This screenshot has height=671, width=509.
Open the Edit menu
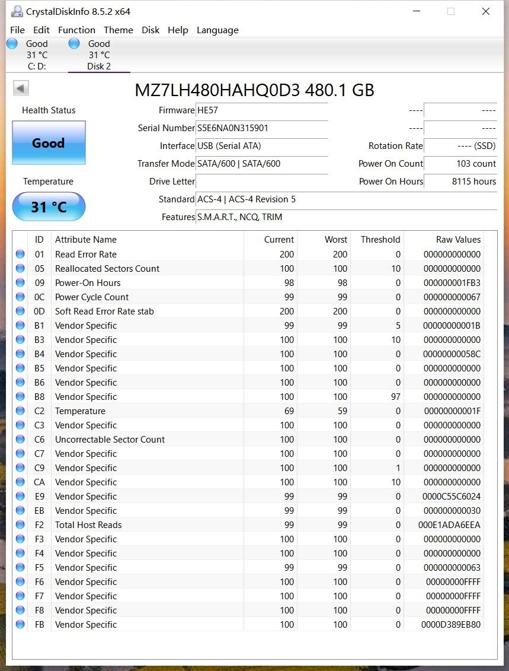click(41, 30)
